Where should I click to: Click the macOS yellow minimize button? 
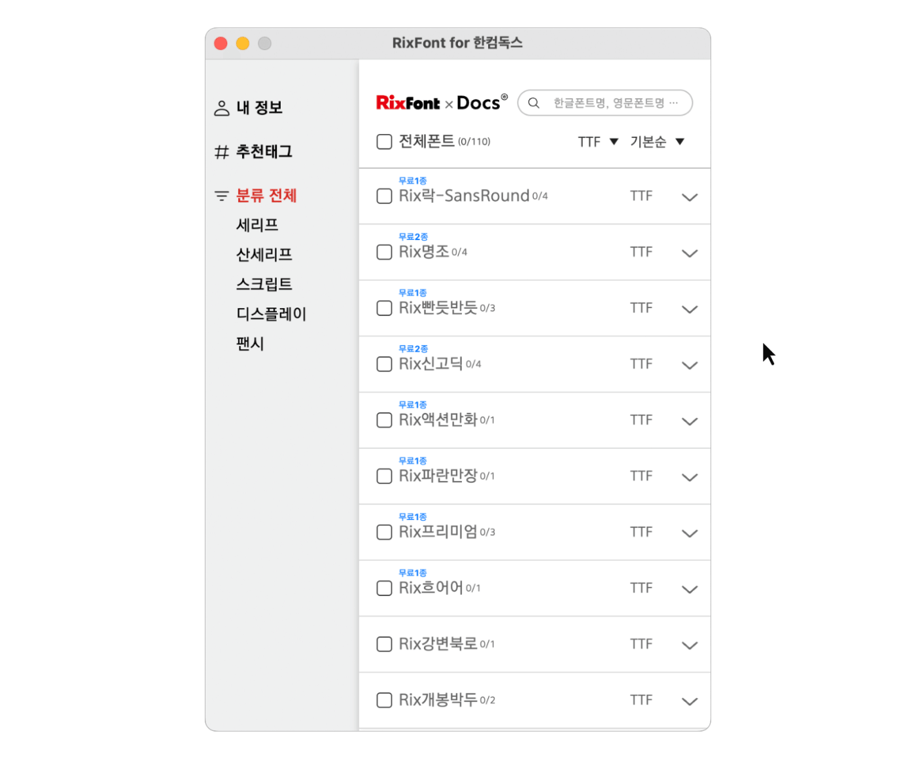pos(243,43)
